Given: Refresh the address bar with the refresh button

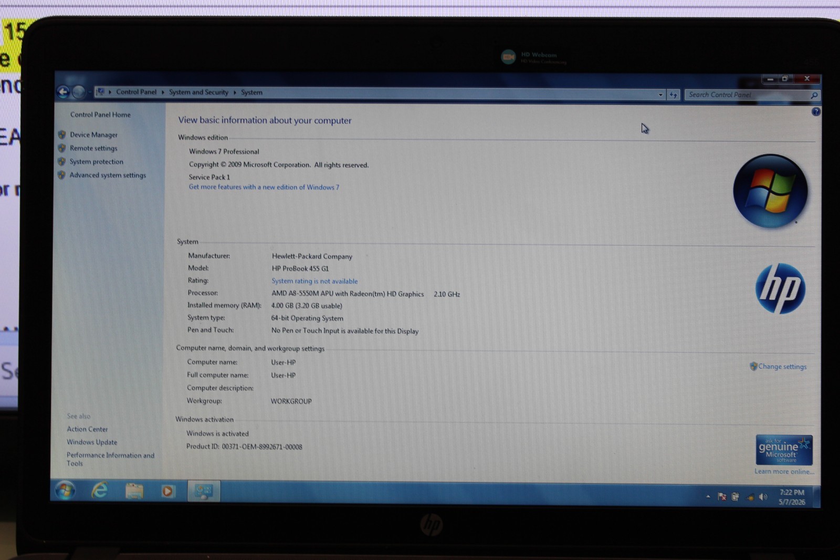Looking at the screenshot, I should pyautogui.click(x=673, y=95).
